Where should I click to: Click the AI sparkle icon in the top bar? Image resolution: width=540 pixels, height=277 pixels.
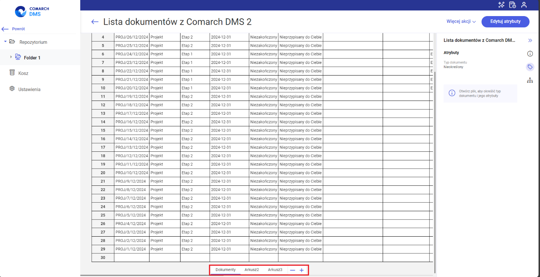[502, 5]
